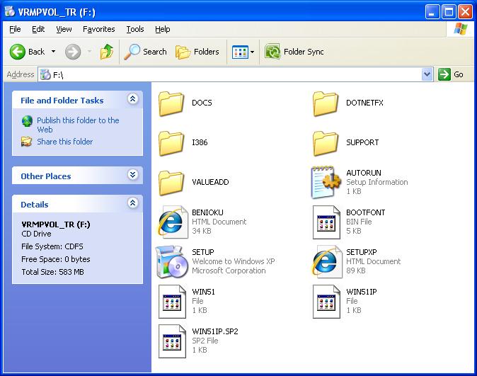This screenshot has width=477, height=376.
Task: Click the Back navigation button
Action: pos(27,52)
